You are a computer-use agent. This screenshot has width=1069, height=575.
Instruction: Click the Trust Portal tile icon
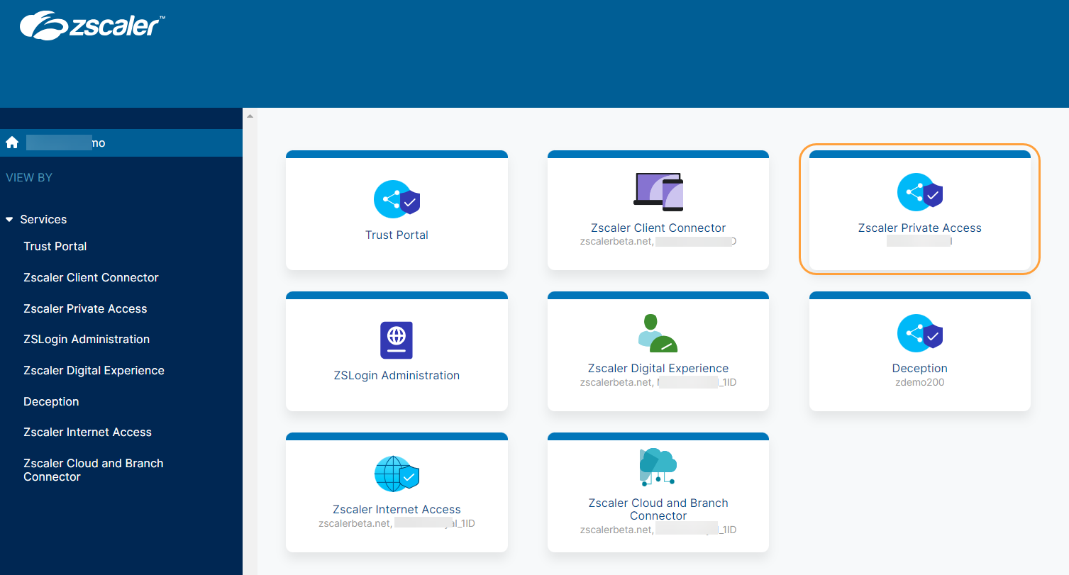tap(397, 199)
